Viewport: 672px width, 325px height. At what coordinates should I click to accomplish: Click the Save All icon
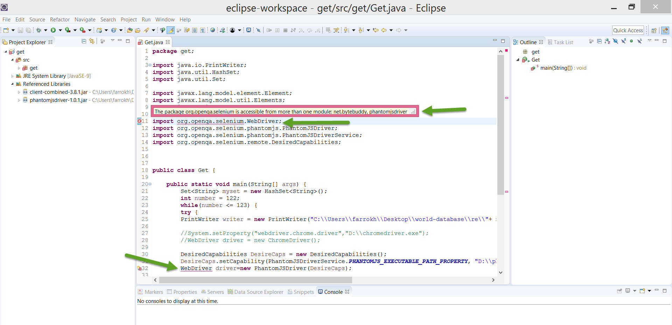(28, 30)
